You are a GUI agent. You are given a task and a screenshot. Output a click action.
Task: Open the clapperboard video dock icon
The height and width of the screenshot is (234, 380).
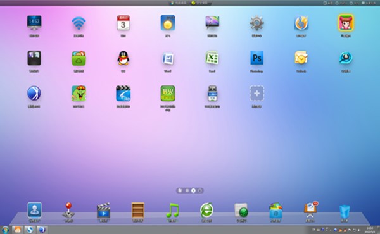pos(103,210)
